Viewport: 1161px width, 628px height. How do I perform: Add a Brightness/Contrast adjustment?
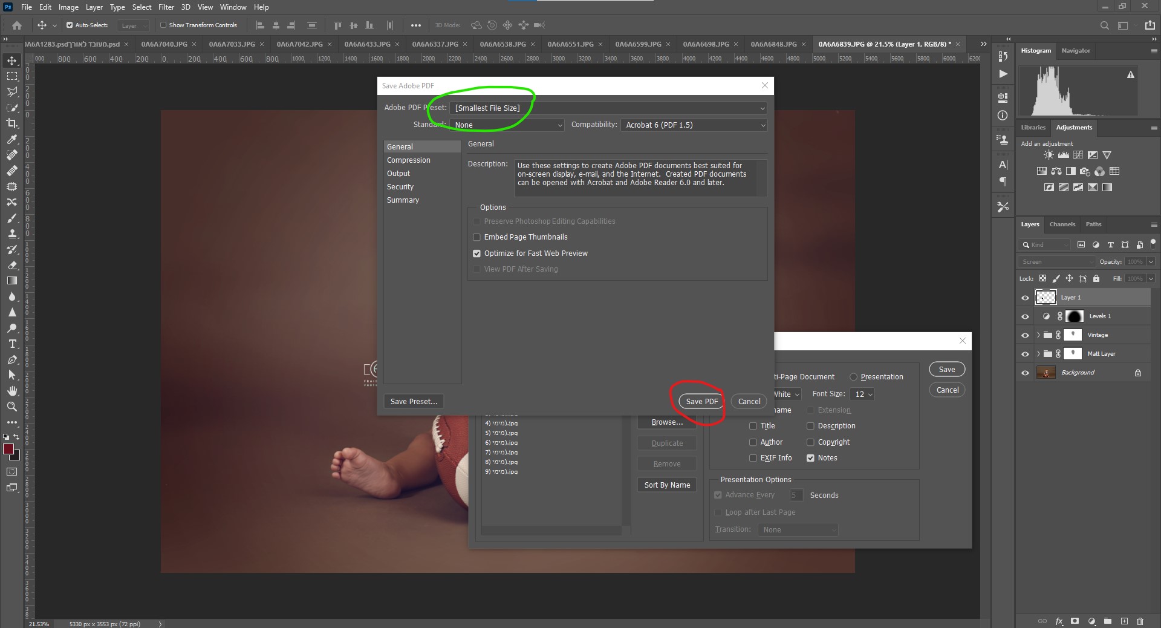(1049, 155)
